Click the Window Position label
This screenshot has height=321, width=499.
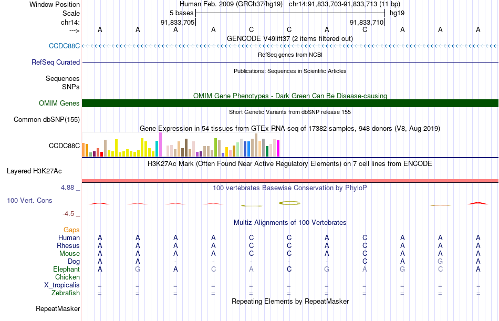click(55, 4)
